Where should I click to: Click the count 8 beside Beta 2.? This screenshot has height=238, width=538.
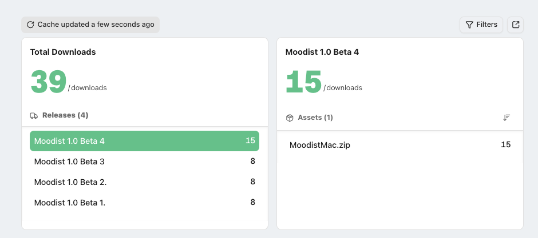253,181
